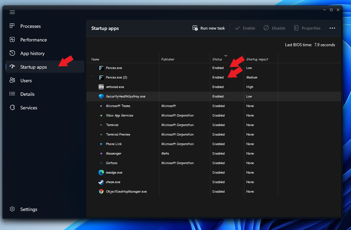Click the Meta publisher cell

(x=165, y=154)
